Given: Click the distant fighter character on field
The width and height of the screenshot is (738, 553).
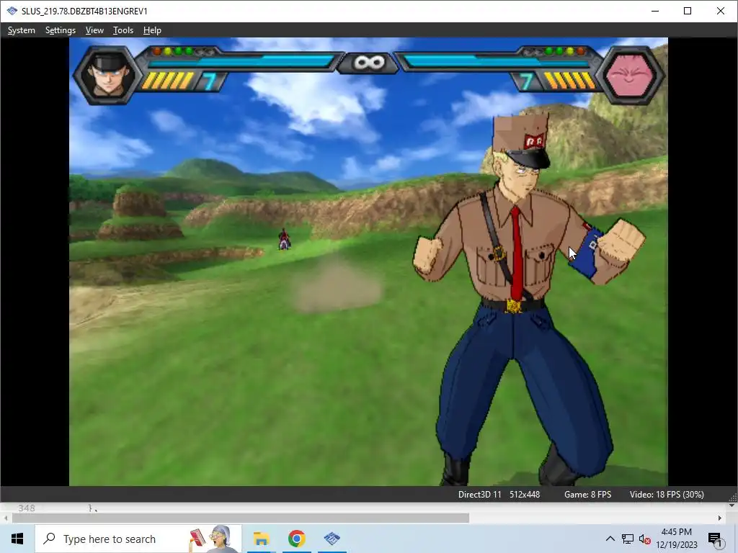Looking at the screenshot, I should click(284, 239).
